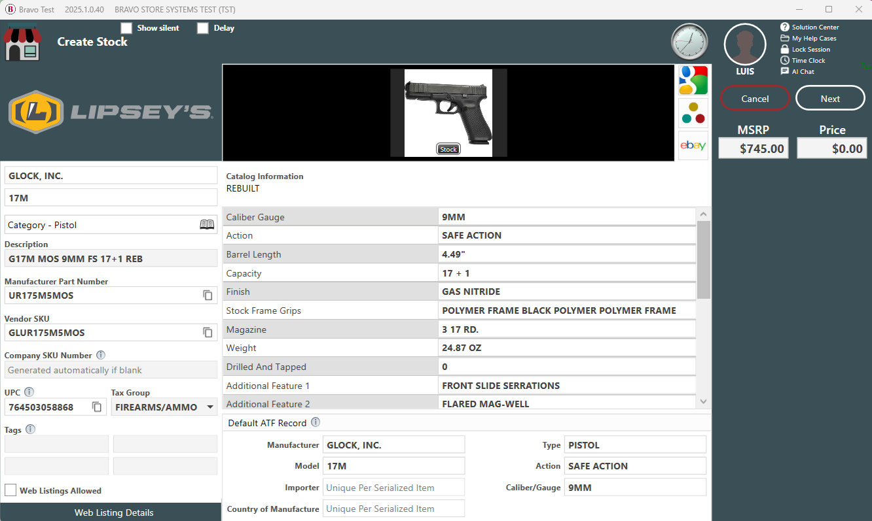Click the Country of Manufacture field
This screenshot has height=521, width=872.
coord(393,509)
